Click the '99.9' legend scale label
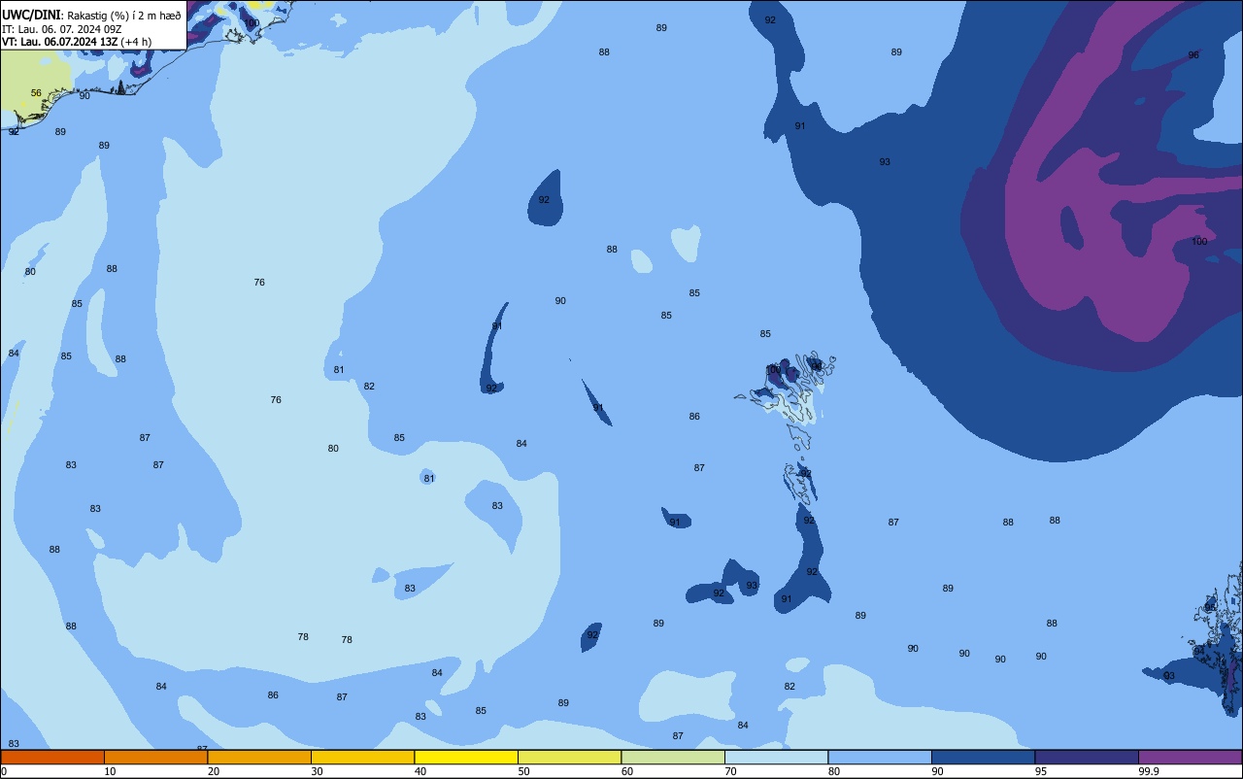 pos(1149,771)
